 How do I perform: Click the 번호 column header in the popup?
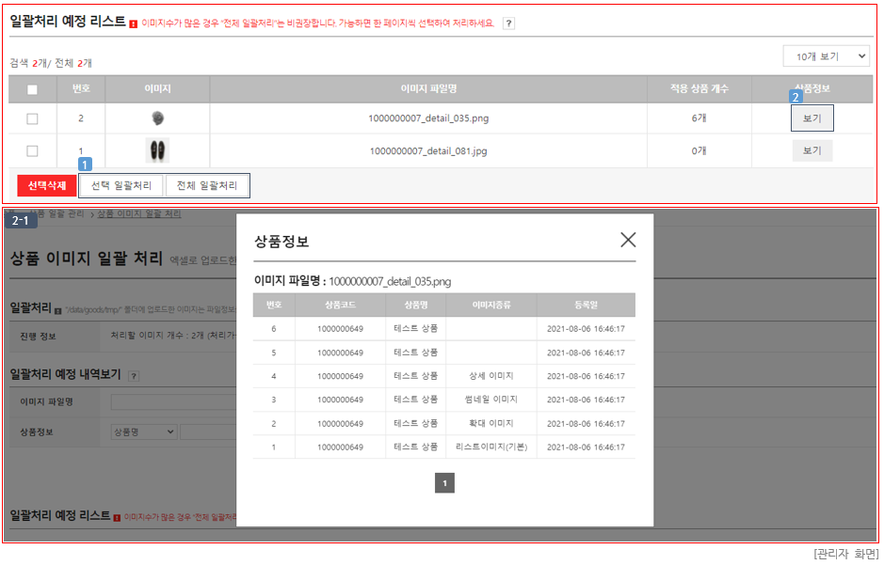274,305
